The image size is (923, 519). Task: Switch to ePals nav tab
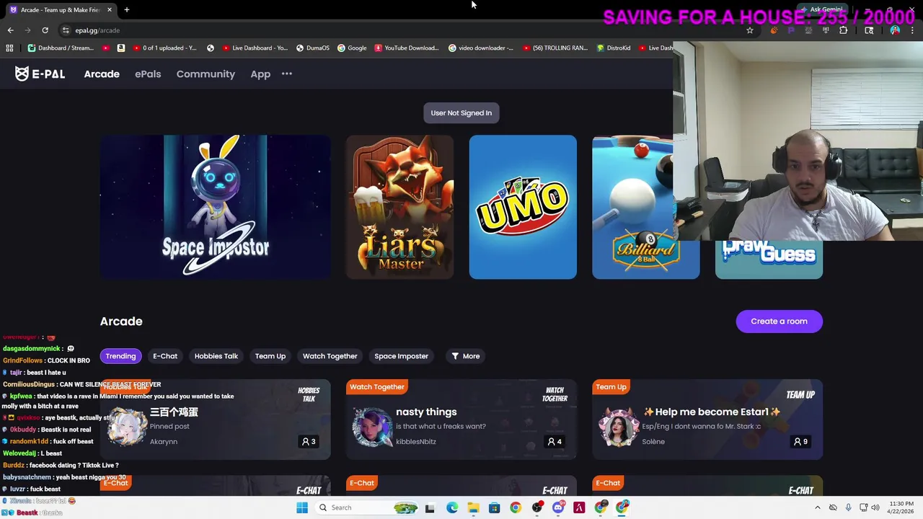(148, 74)
